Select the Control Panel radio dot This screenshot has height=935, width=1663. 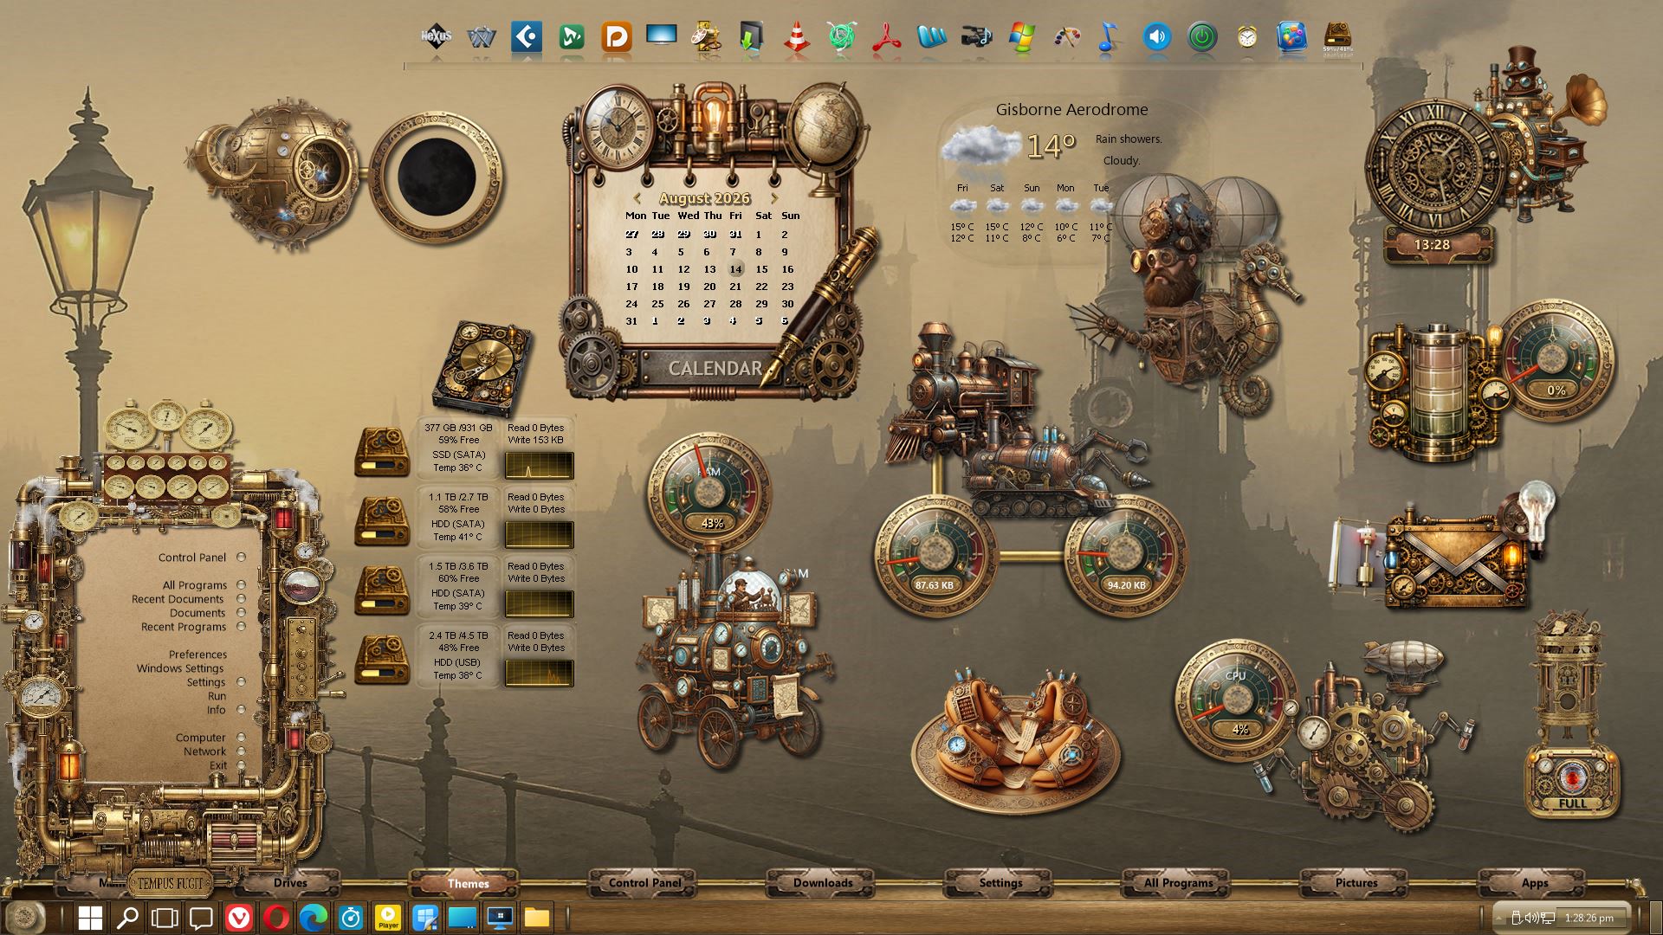point(241,558)
